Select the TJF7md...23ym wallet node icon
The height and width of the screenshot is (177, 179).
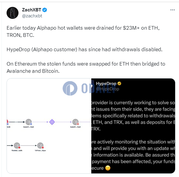coord(40,146)
